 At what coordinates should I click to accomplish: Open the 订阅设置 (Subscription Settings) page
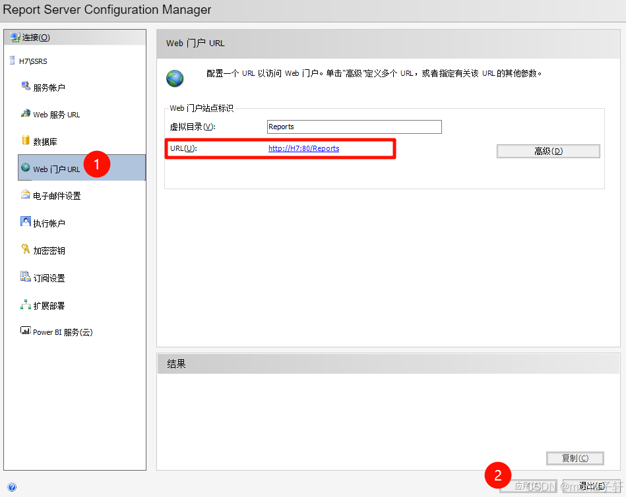click(47, 278)
